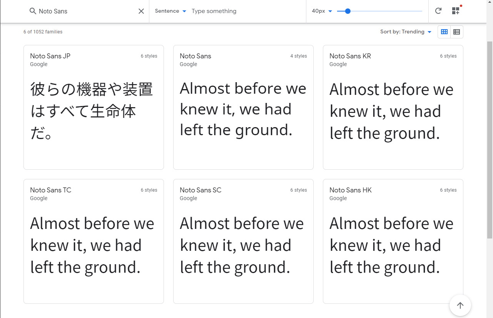Click '6 styles' on Noto Sans TC card
This screenshot has width=493, height=318.
(149, 190)
